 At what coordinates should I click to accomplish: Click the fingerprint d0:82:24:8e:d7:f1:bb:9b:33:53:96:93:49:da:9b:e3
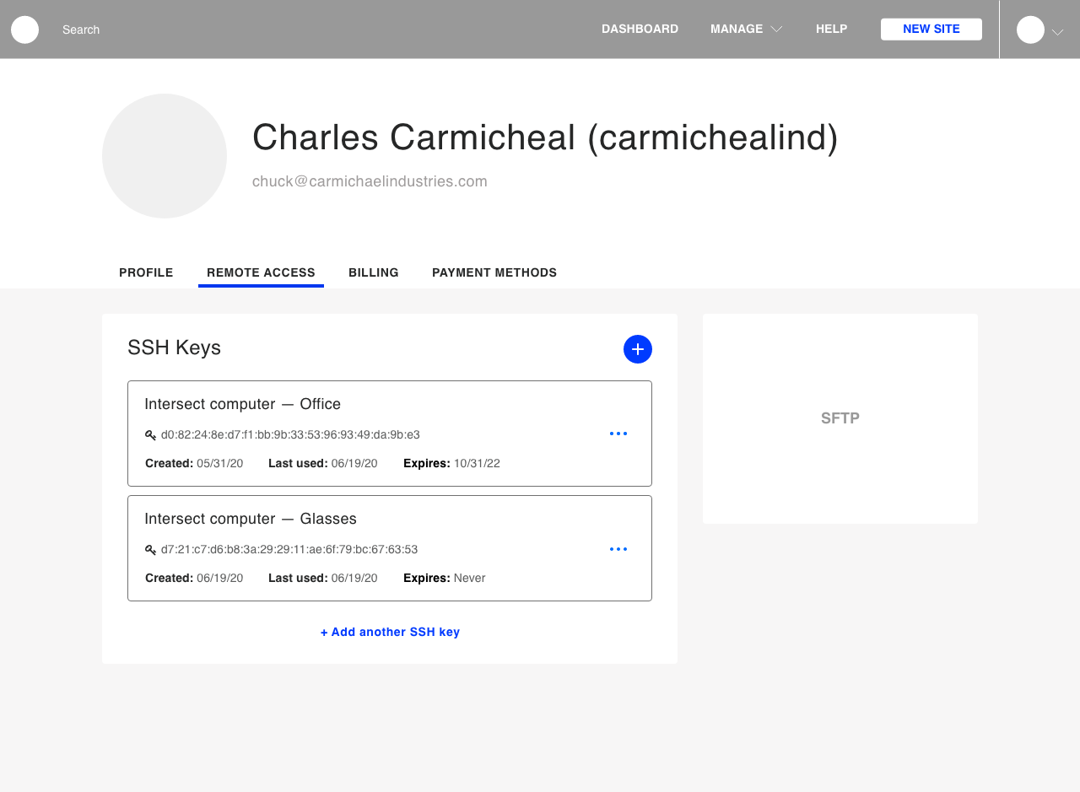(290, 435)
